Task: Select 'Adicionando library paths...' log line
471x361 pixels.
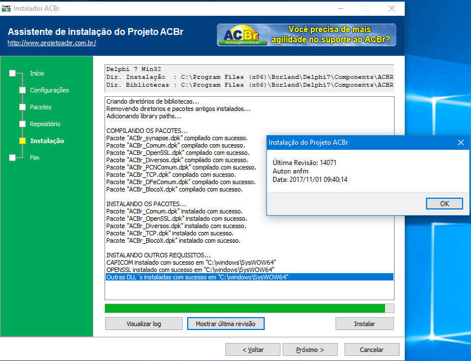Action: pyautogui.click(x=143, y=116)
